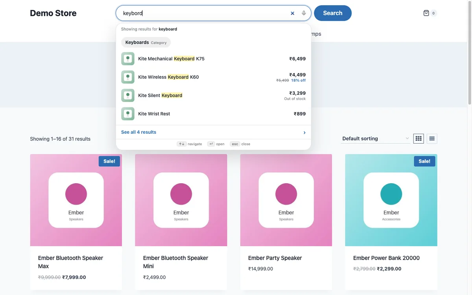Click the cart item count badge

pyautogui.click(x=433, y=13)
